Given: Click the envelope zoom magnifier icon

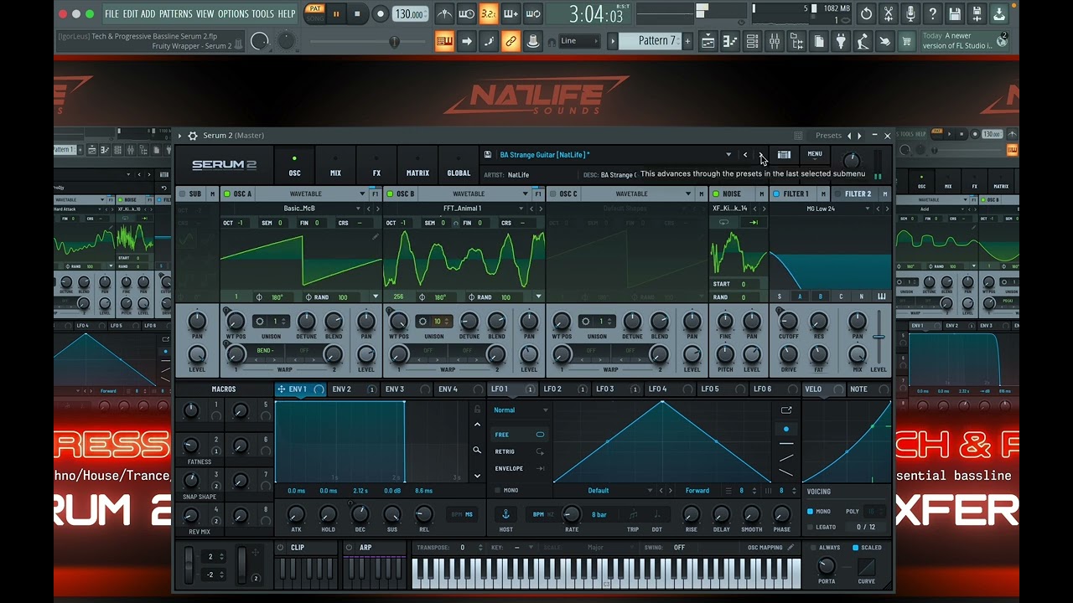Looking at the screenshot, I should tap(477, 451).
